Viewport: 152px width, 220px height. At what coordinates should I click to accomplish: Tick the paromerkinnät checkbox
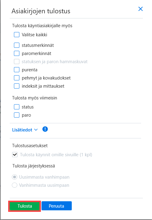(17, 53)
